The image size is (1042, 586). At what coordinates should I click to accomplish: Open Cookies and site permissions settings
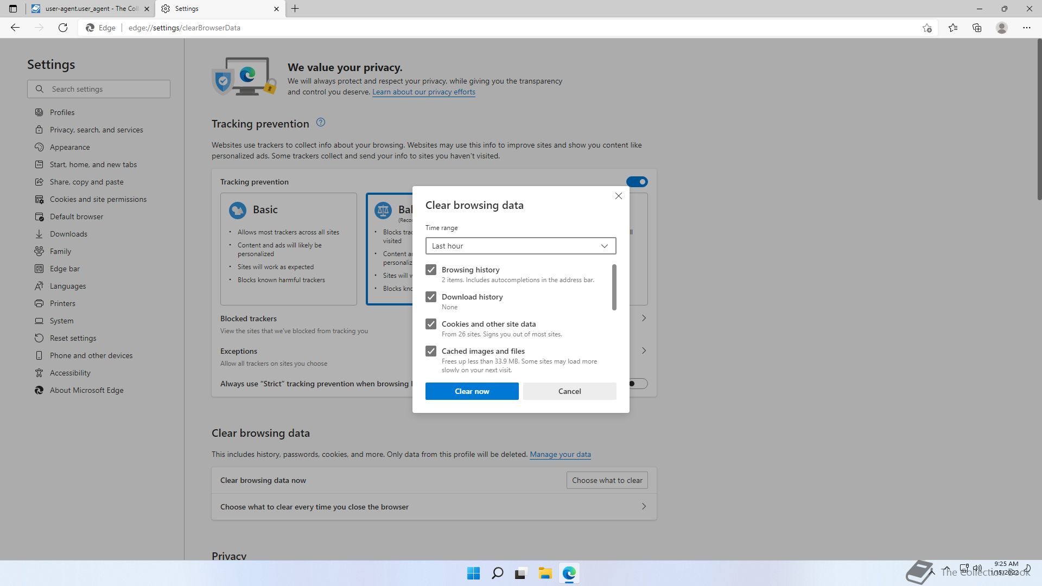(x=98, y=199)
